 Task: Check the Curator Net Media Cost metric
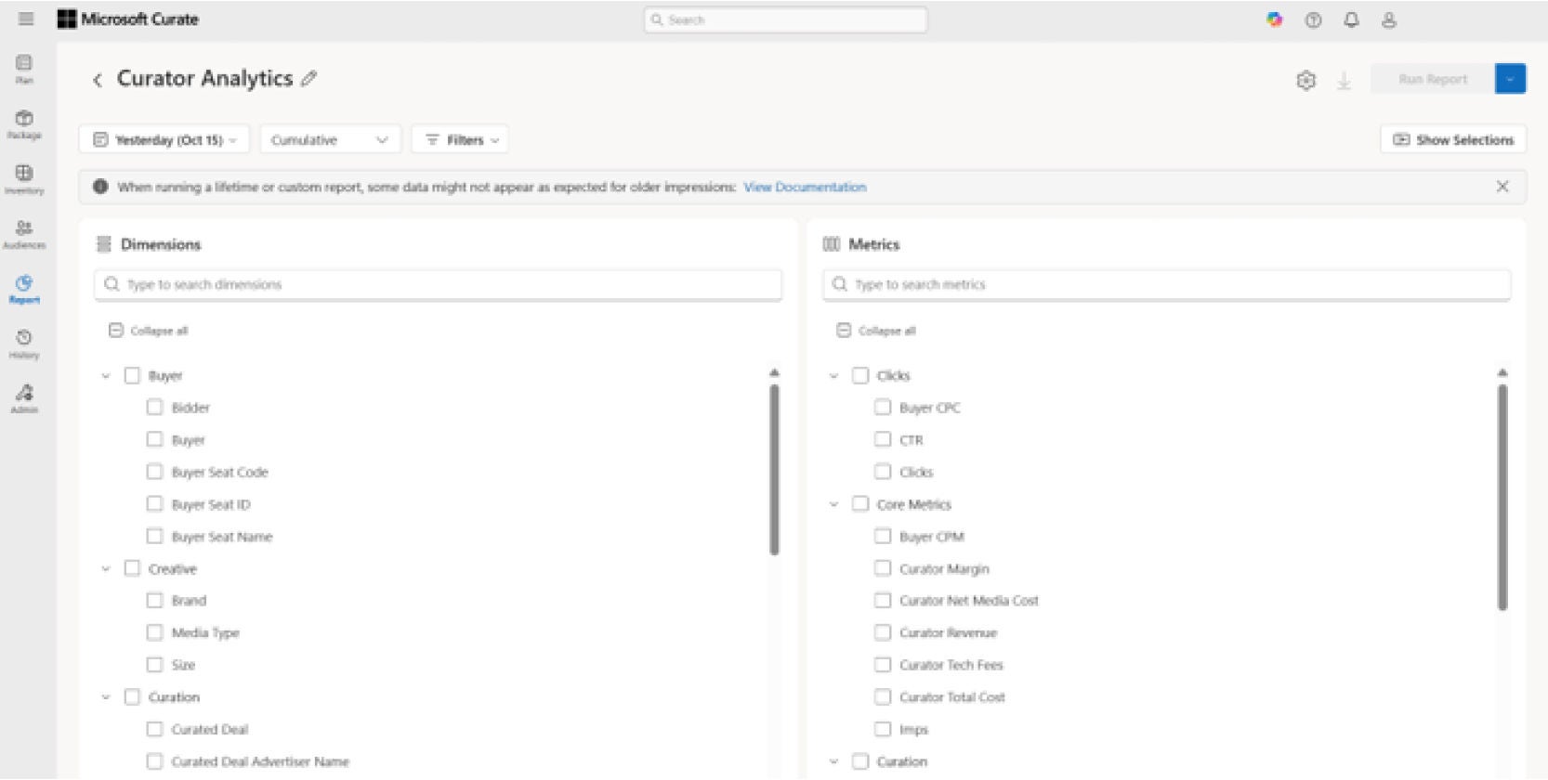coord(883,600)
